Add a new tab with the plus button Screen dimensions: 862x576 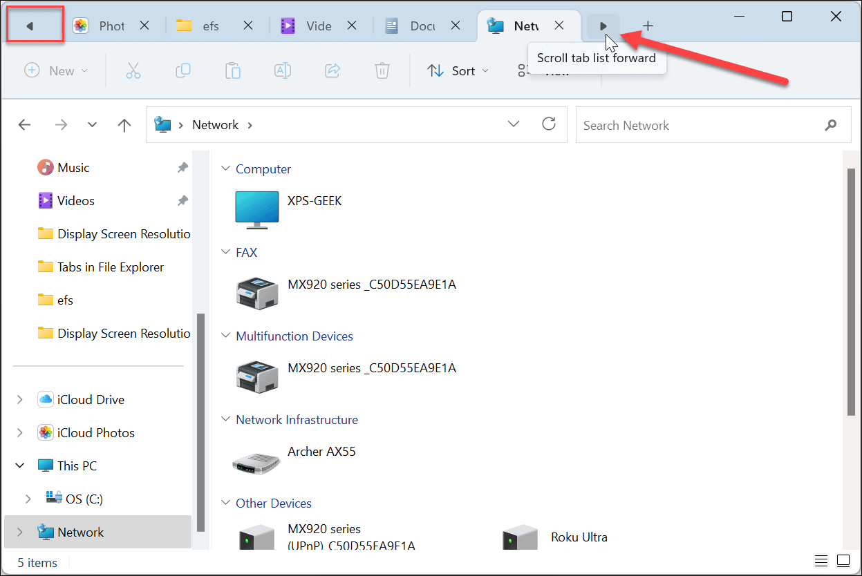tap(648, 26)
